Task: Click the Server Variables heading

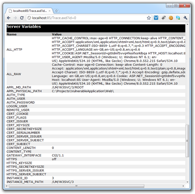Action: (24, 26)
